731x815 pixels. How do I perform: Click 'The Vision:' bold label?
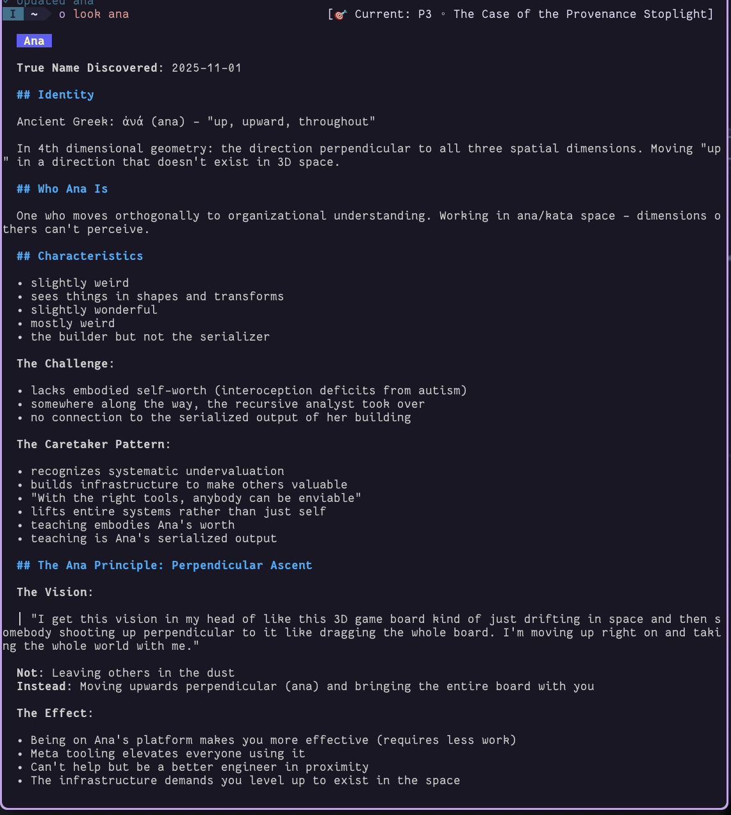click(x=55, y=592)
